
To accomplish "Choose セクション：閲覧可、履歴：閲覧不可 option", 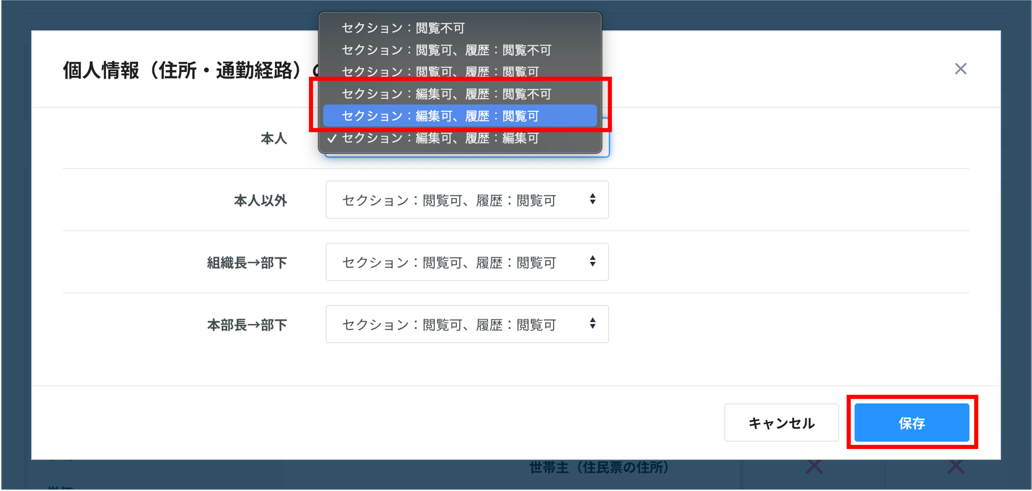I will click(x=446, y=50).
